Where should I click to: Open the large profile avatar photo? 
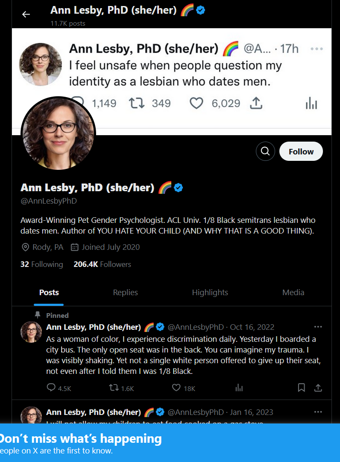tap(58, 134)
